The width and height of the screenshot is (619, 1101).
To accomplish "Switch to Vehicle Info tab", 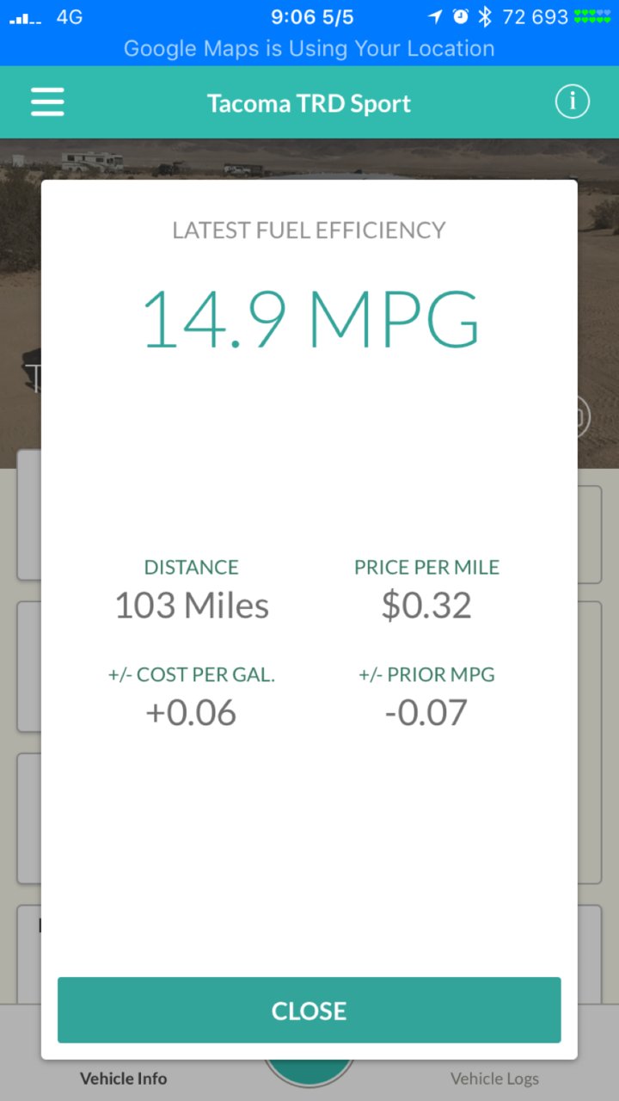I will click(124, 1079).
